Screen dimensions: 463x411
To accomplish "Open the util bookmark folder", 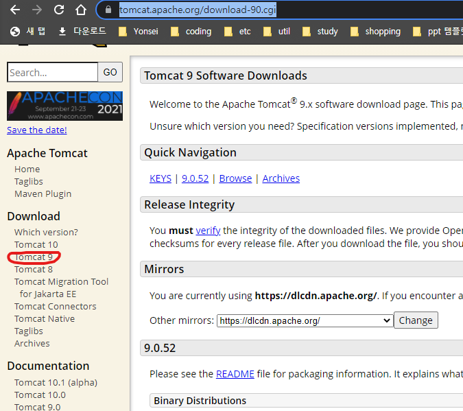I will (x=276, y=32).
